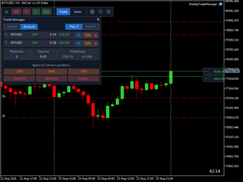243x182 pixels.
Task: Switch to the Trade tab
Action: 63,12
